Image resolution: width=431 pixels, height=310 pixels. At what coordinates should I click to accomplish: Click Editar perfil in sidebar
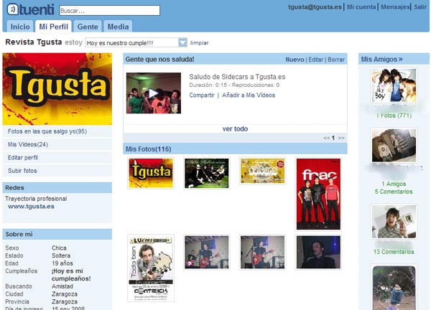[x=23, y=157]
